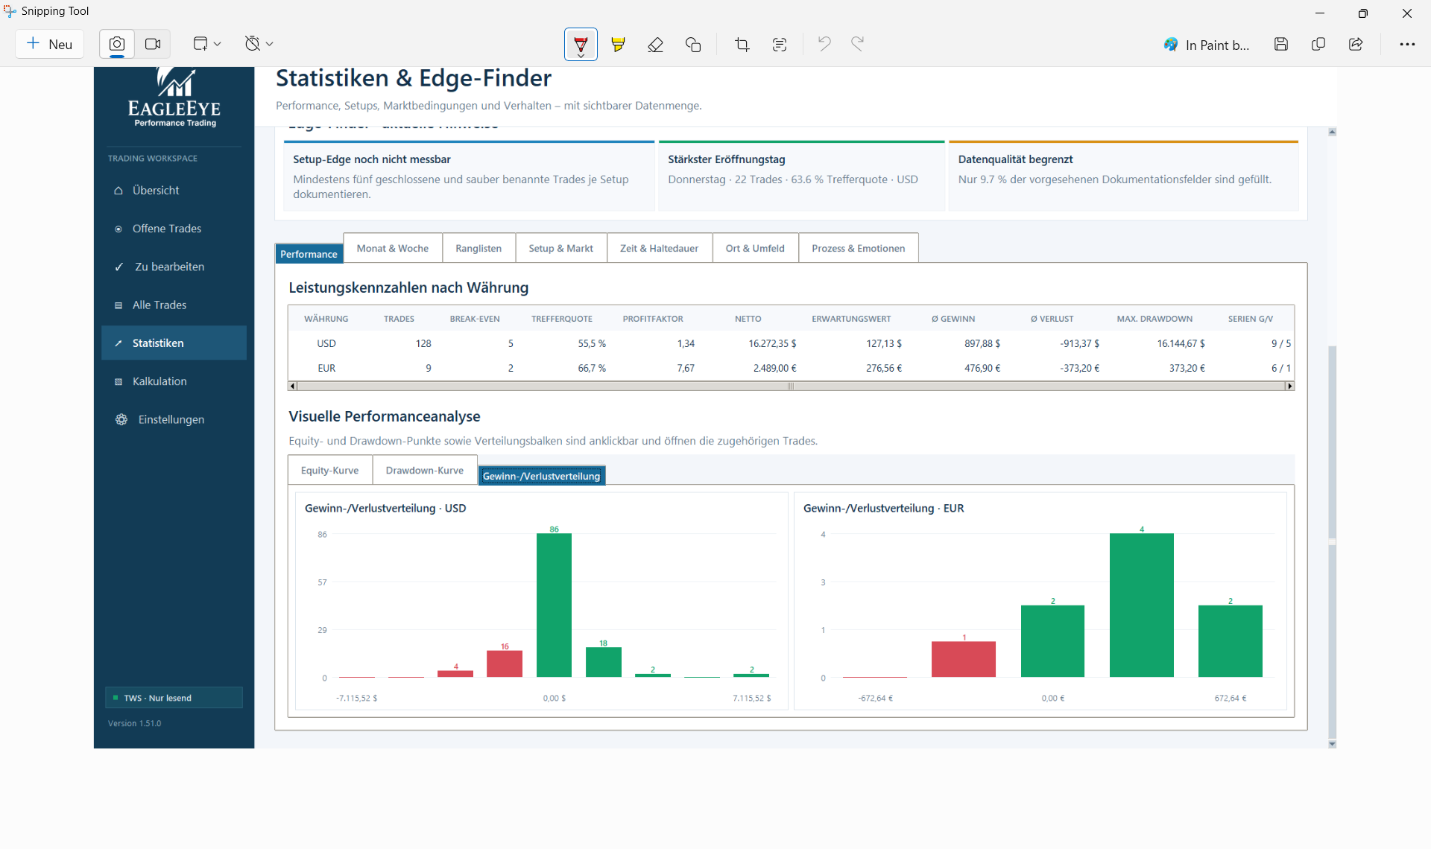Share the captured snip
The height and width of the screenshot is (849, 1431).
tap(1356, 44)
